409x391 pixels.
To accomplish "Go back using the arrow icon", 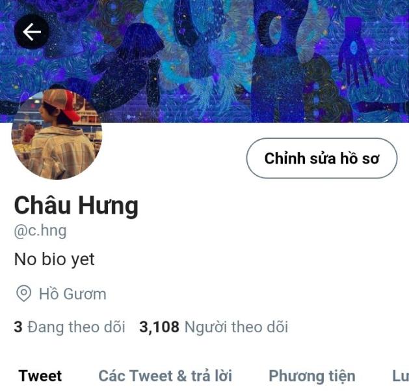I will pyautogui.click(x=32, y=32).
